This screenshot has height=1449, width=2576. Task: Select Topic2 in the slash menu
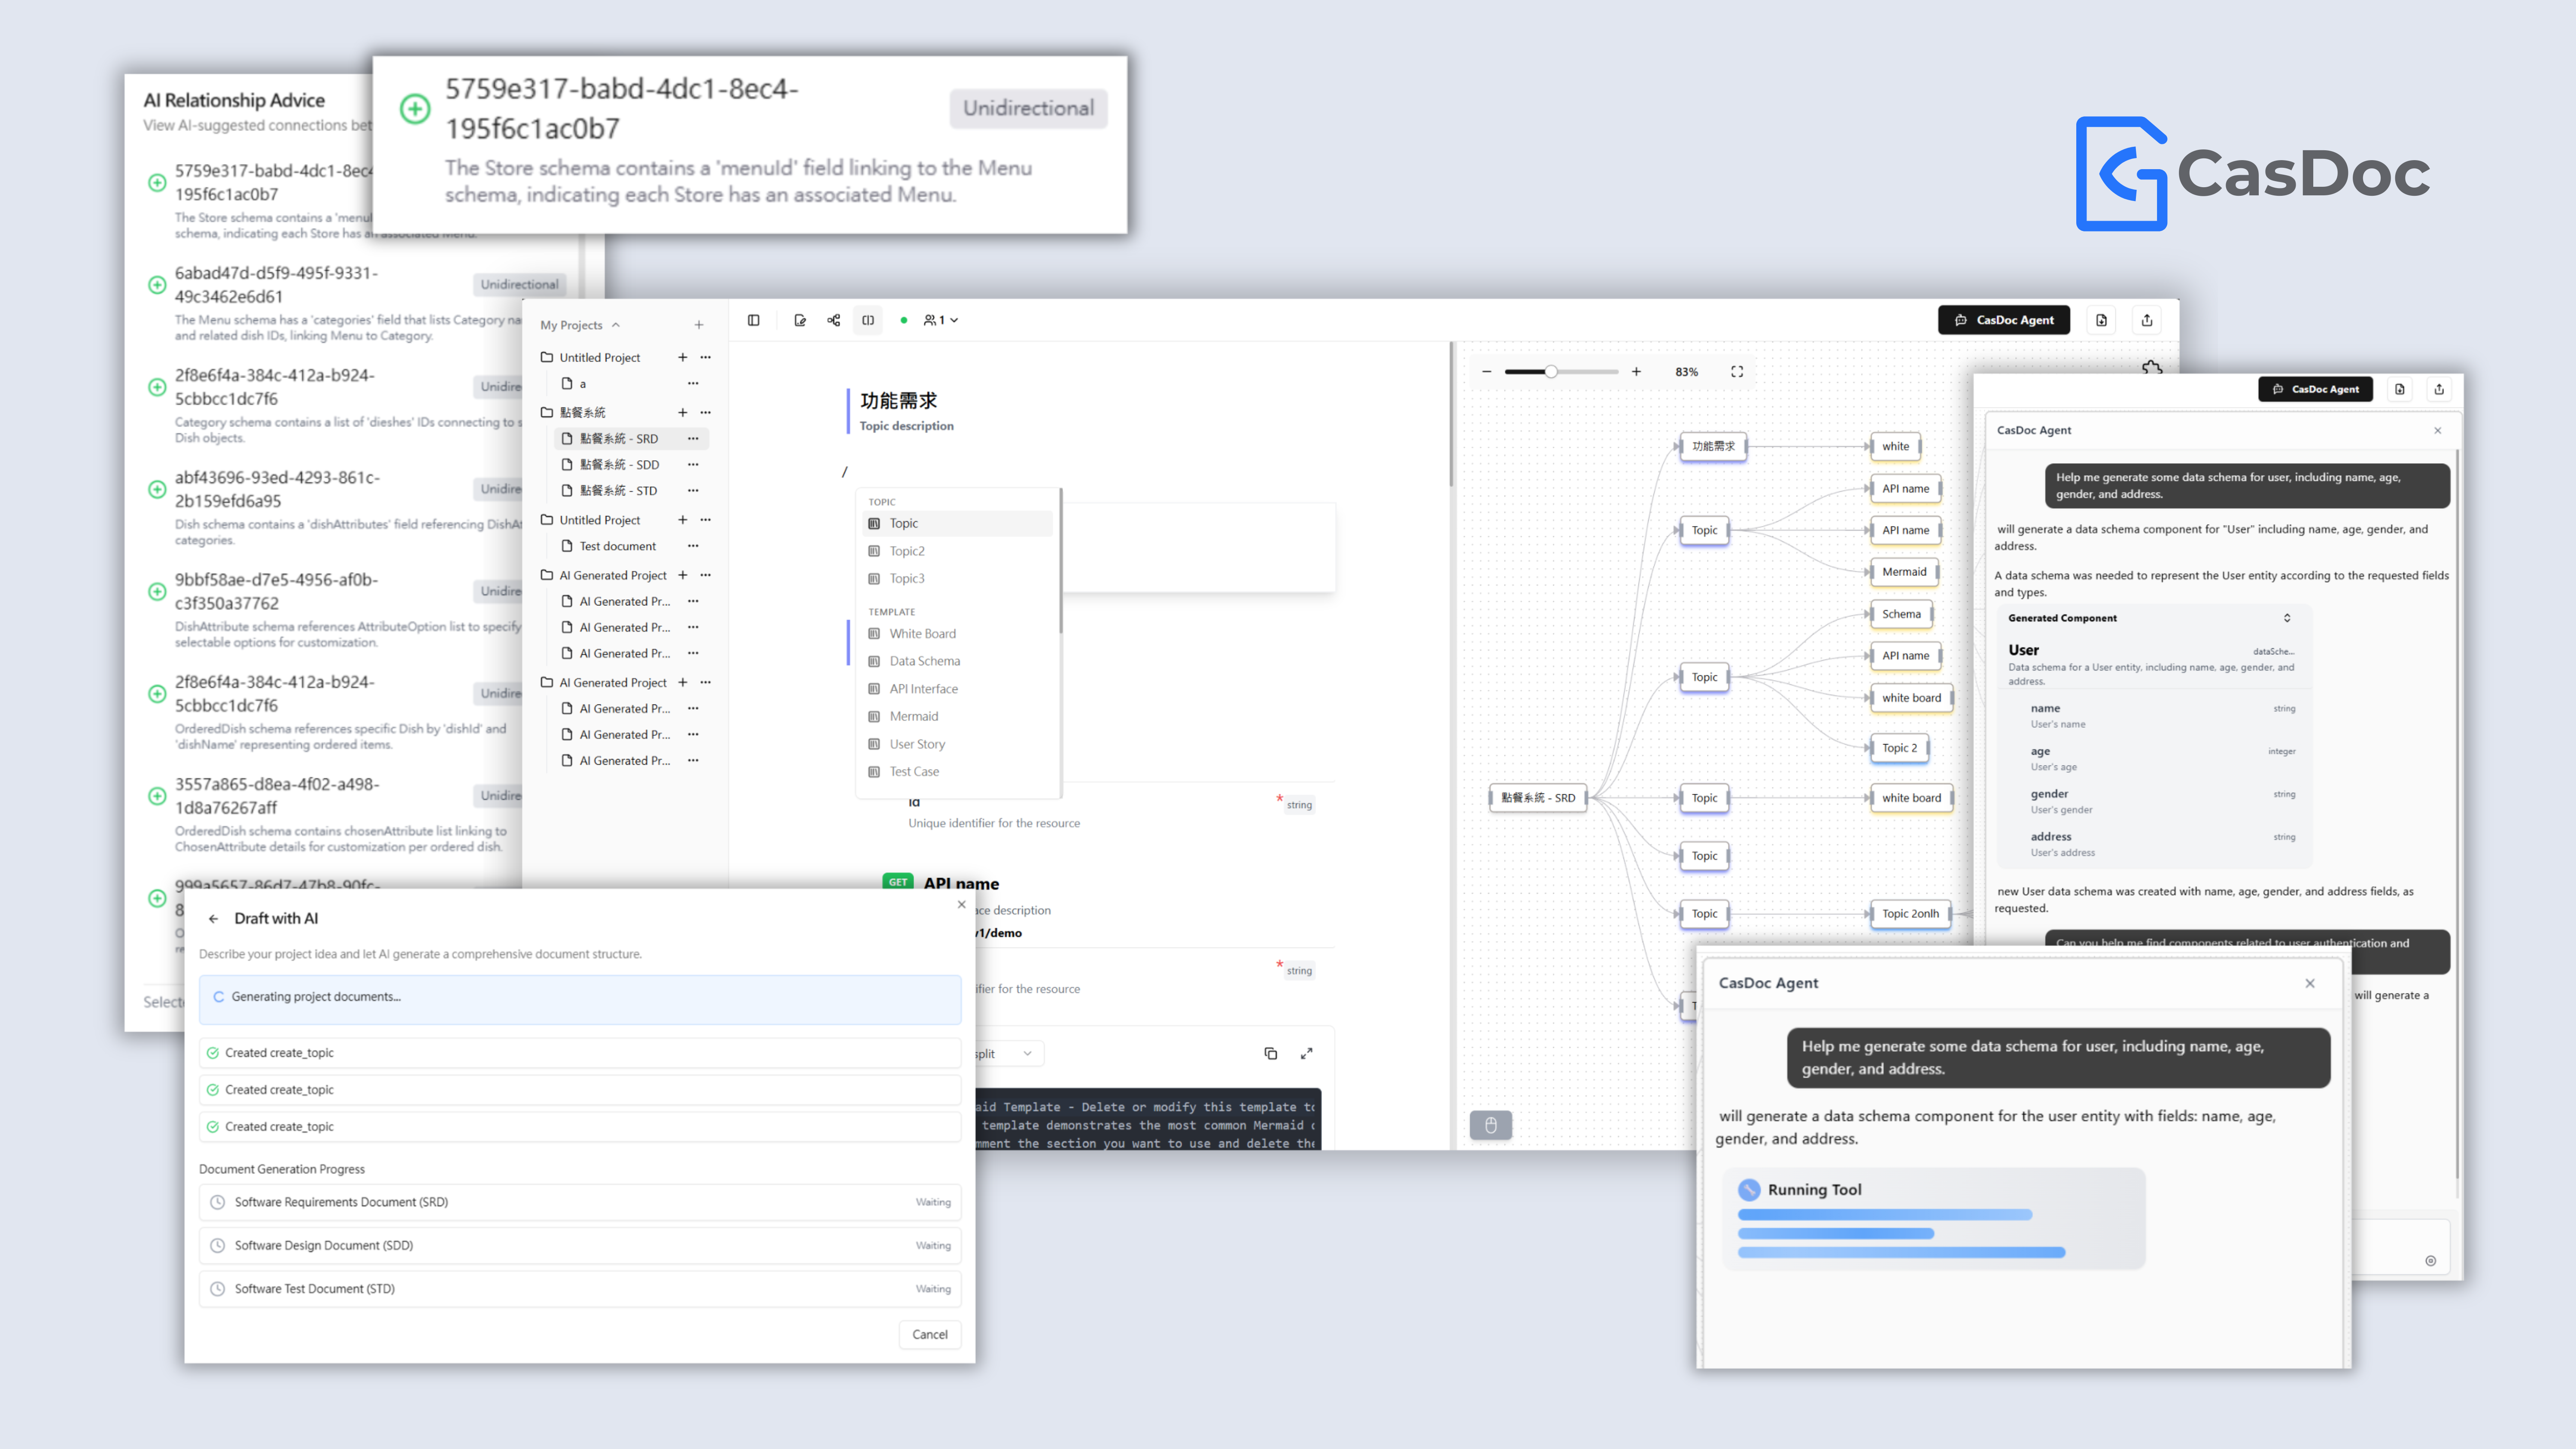(957, 551)
